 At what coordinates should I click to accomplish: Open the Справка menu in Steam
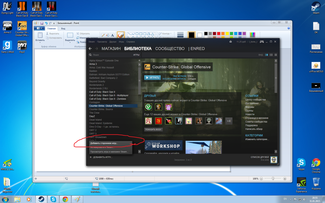pyautogui.click(x=130, y=42)
